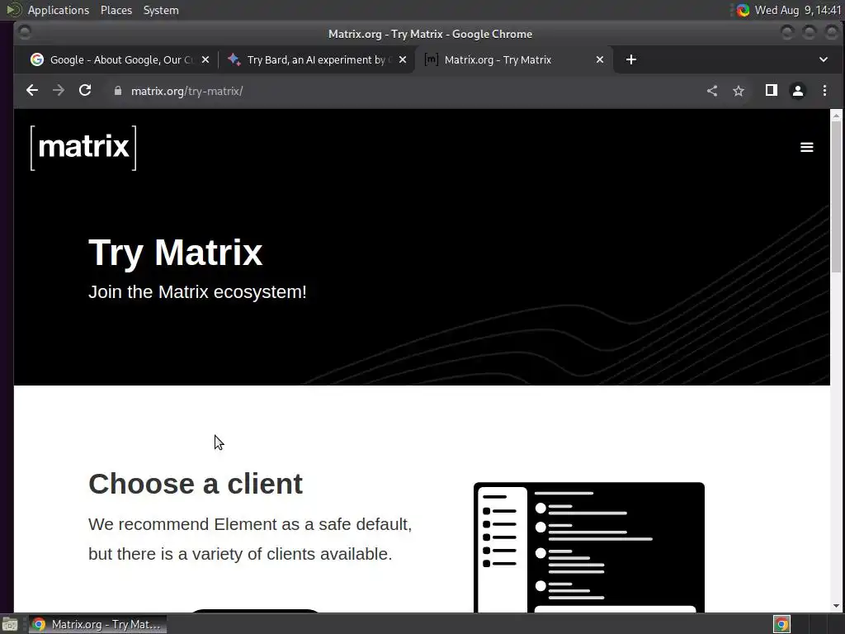Click the browser forward arrow
The width and height of the screenshot is (845, 634).
pos(59,91)
